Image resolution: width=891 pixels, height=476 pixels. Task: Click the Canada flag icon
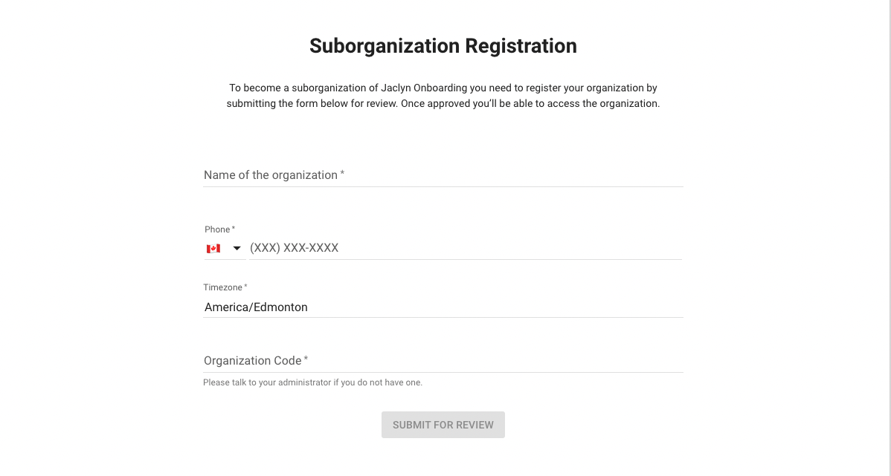213,249
